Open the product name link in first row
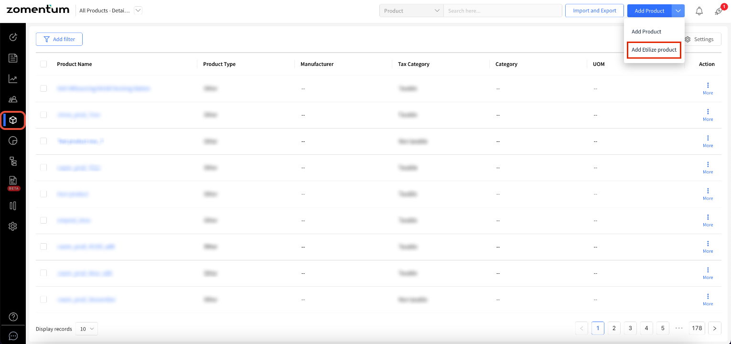This screenshot has height=344, width=731. (x=104, y=88)
